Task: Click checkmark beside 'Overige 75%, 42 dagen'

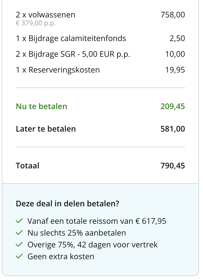Action: 19,244
